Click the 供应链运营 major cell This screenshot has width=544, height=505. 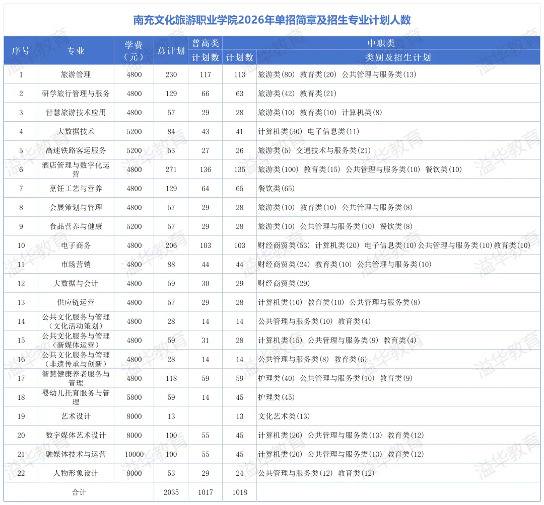tap(76, 302)
